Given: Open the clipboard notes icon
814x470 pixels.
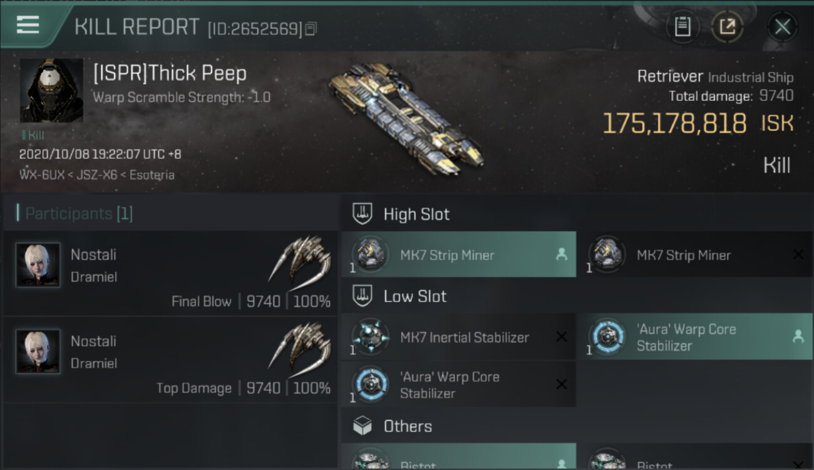Looking at the screenshot, I should (683, 26).
